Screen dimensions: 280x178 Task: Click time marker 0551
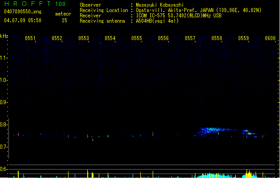click(30, 38)
